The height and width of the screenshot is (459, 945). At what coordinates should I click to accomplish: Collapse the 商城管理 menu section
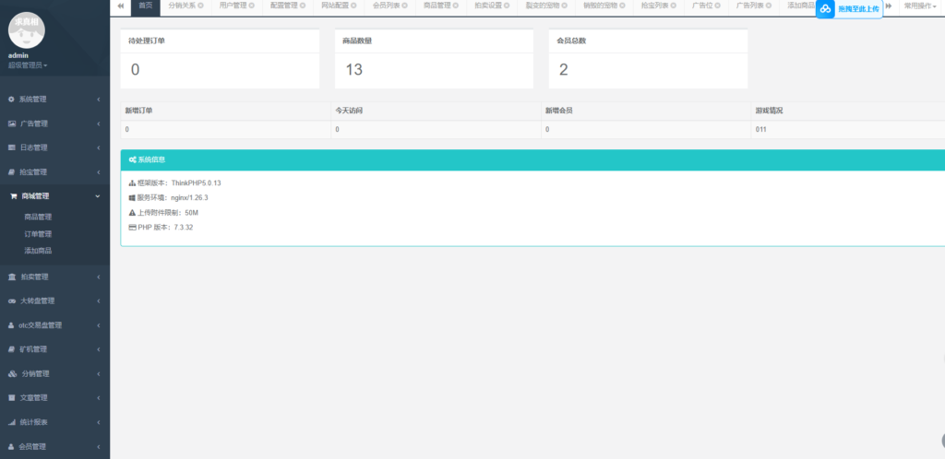(98, 196)
